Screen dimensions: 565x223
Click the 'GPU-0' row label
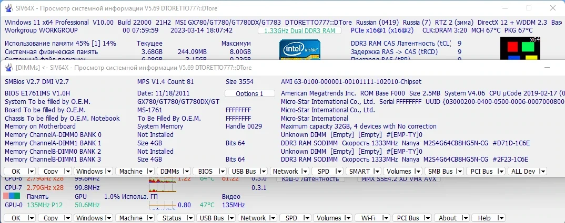click(14, 205)
